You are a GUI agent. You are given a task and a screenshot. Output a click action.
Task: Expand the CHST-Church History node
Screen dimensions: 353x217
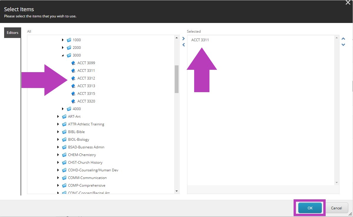click(58, 162)
